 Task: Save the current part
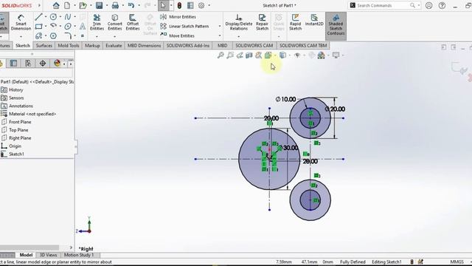[x=99, y=5]
